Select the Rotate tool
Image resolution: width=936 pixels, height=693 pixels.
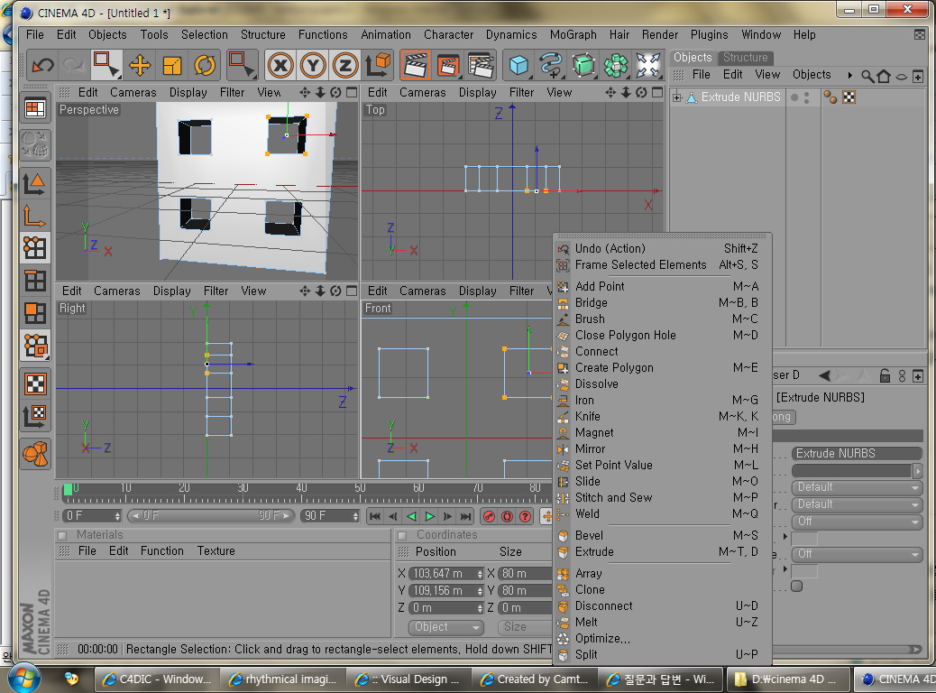(205, 65)
